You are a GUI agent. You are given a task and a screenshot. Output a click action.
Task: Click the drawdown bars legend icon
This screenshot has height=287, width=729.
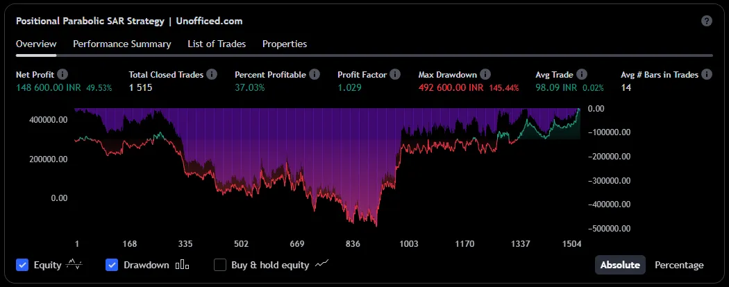tap(182, 265)
